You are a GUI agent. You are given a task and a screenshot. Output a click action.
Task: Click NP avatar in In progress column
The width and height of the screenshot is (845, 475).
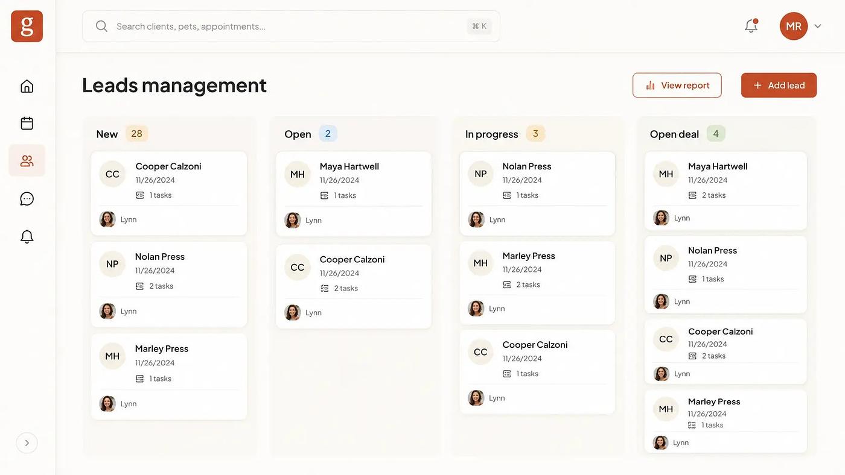coord(480,174)
